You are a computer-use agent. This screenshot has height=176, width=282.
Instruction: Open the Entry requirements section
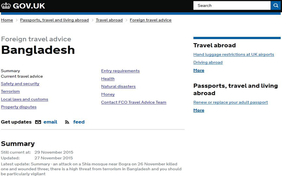(120, 71)
